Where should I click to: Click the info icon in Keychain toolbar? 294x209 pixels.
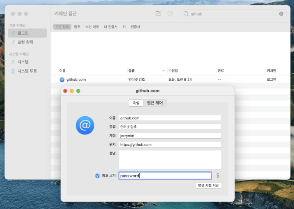(x=170, y=13)
